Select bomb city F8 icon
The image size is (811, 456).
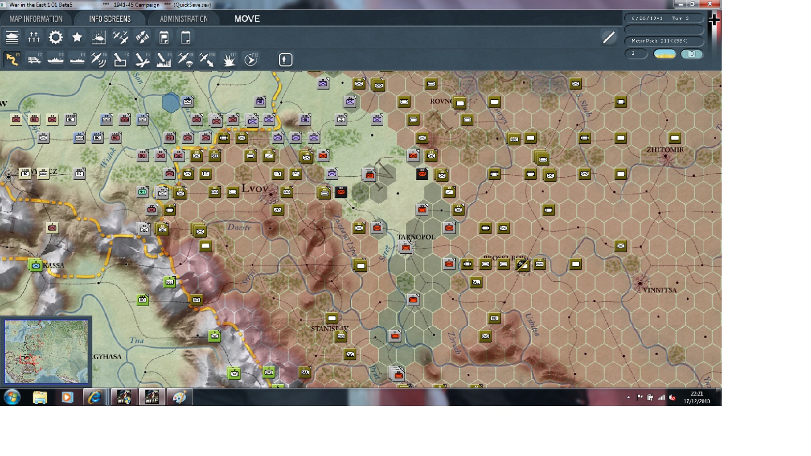164,59
